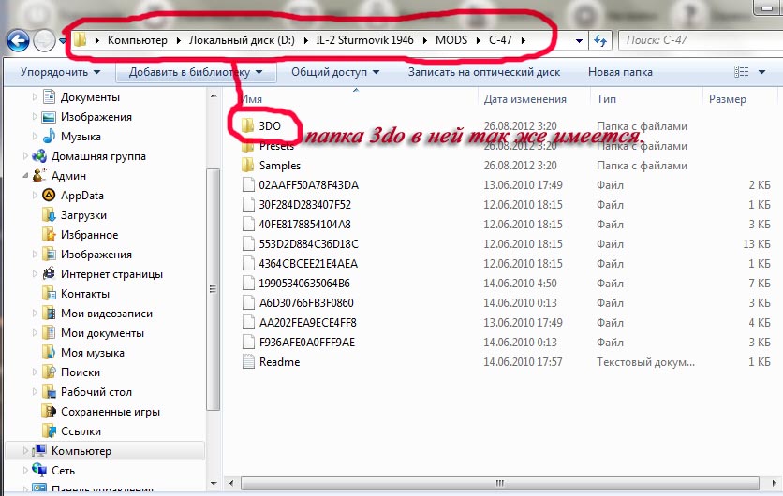Open the view options dropdown arrow
This screenshot has width=783, height=496.
[762, 72]
